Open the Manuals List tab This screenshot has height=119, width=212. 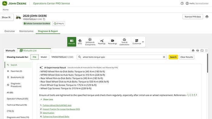[34, 50]
